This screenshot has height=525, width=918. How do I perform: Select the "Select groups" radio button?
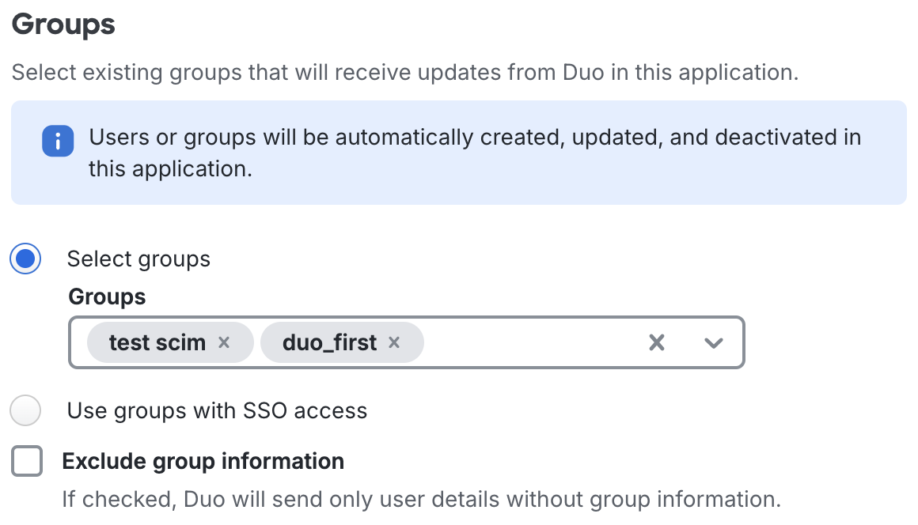pyautogui.click(x=25, y=259)
